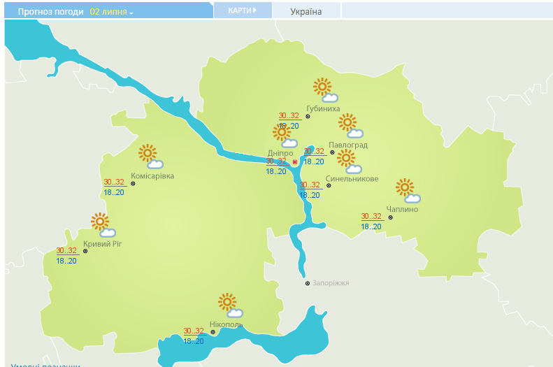This screenshot has height=367, width=553.
Task: Expand the КАРТИ maps menu
Action: [242, 10]
